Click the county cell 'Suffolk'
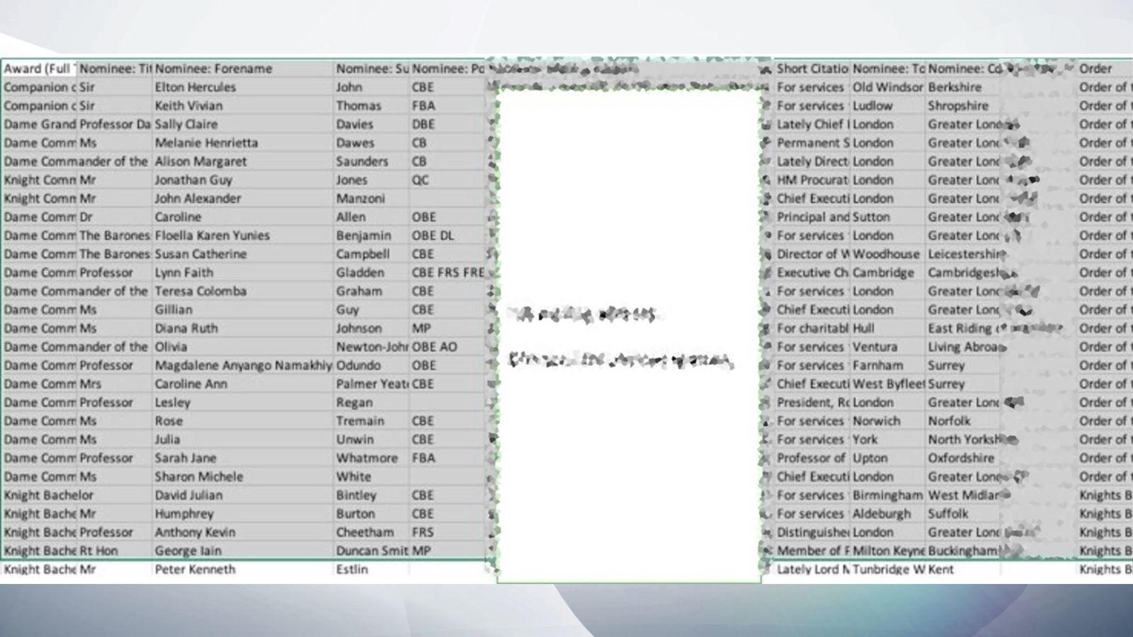 pyautogui.click(x=963, y=513)
